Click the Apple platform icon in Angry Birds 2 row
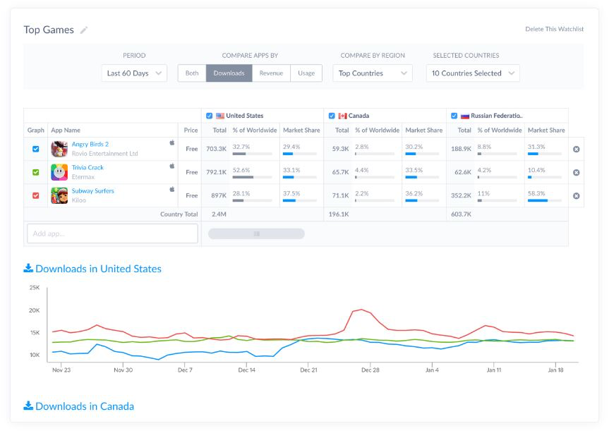609x438 pixels. pyautogui.click(x=172, y=142)
